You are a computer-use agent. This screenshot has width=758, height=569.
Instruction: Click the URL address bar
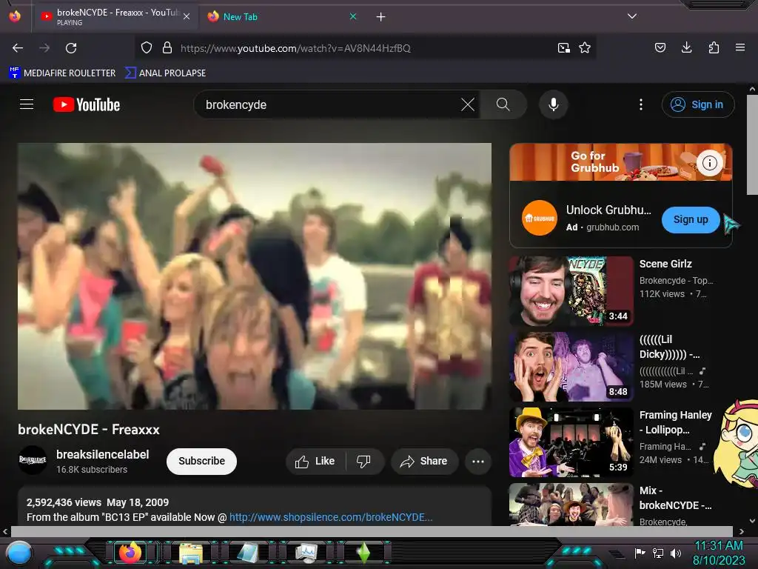coord(364,48)
